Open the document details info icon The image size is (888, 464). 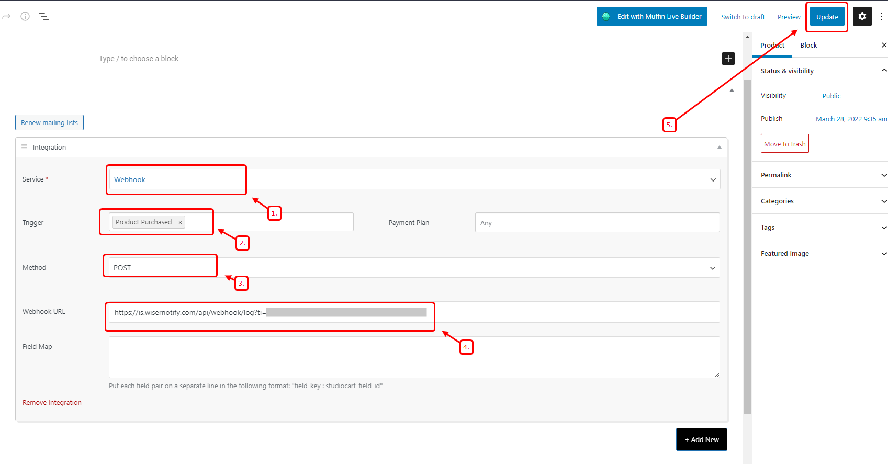coord(25,16)
